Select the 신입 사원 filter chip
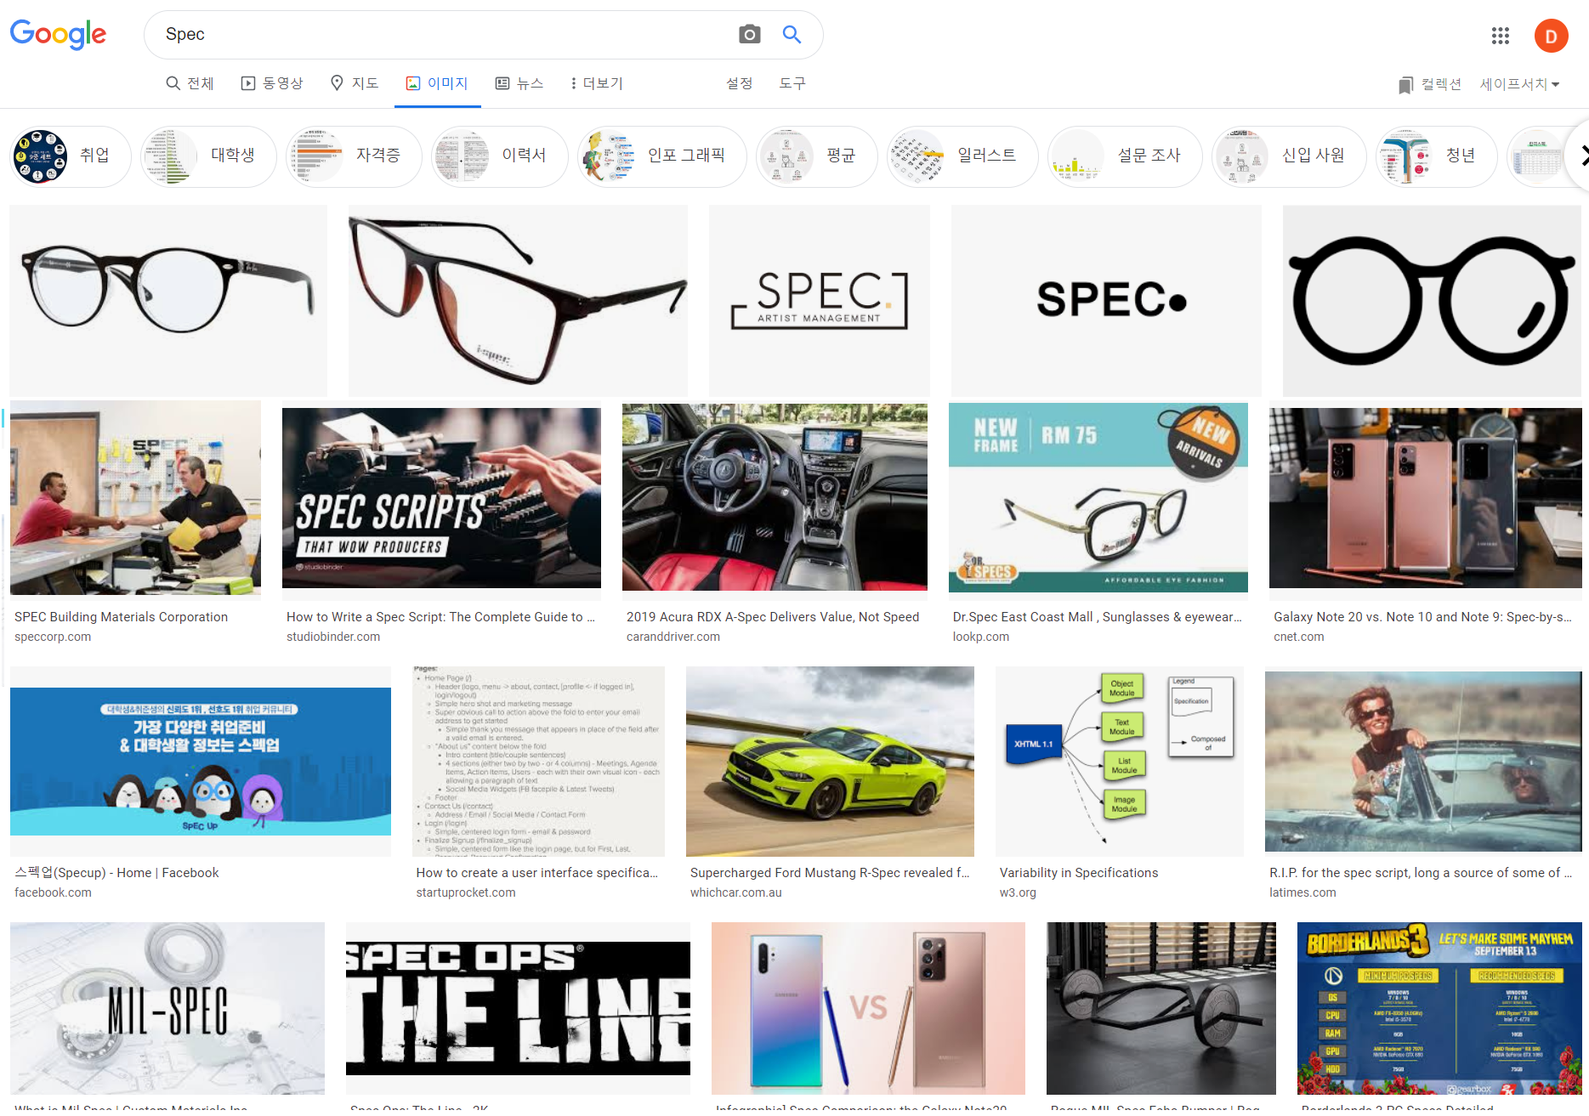The height and width of the screenshot is (1116, 1589). [1289, 156]
